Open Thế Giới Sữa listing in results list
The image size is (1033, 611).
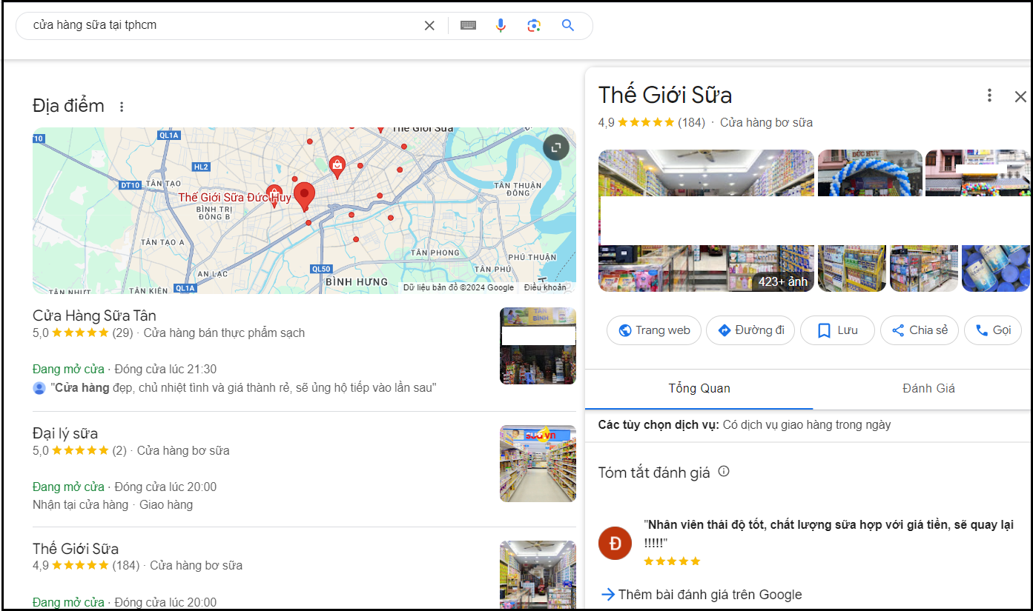click(x=76, y=549)
